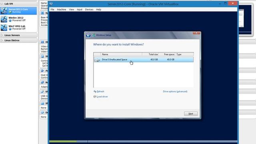Maximize the Server2012-Core VM window
Viewport: 256px width, 144px height.
[225, 4]
